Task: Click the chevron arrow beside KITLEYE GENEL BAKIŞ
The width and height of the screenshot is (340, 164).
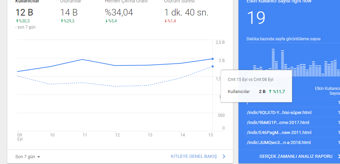Action: tap(224, 156)
